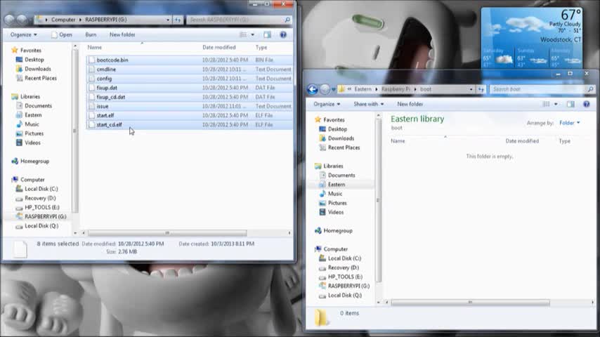Change view icon in RASPBERRYPI window
This screenshot has width=600, height=337.
(x=243, y=35)
